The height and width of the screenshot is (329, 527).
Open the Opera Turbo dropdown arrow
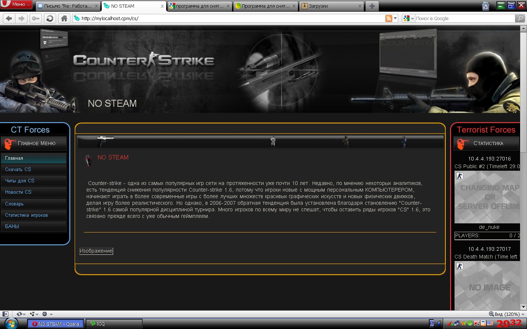click(x=51, y=314)
